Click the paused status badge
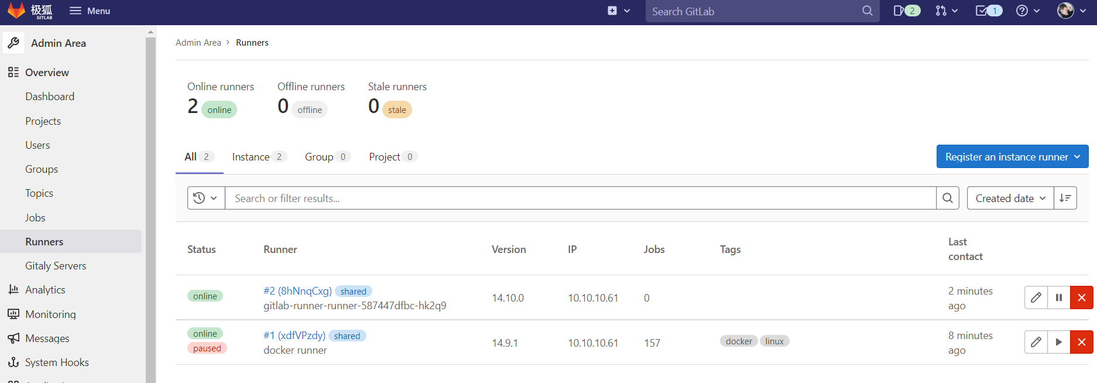Viewport: 1097px width, 383px height. [x=207, y=348]
